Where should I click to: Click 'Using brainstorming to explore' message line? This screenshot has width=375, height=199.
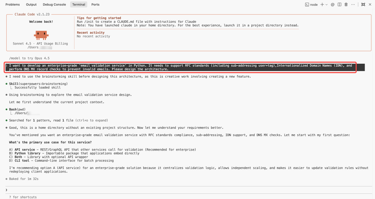(x=70, y=95)
